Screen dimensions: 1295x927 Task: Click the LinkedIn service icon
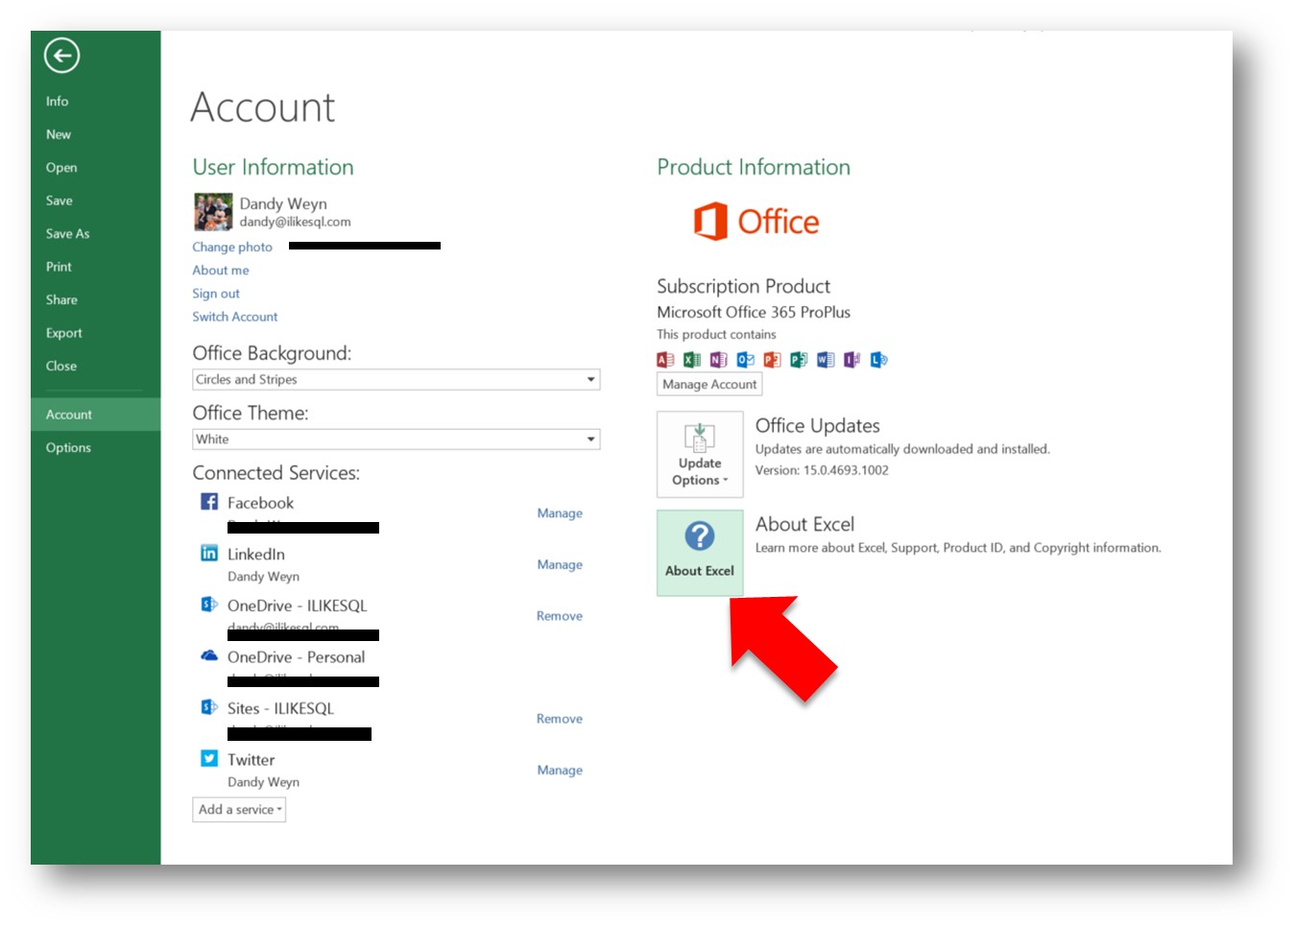click(209, 553)
